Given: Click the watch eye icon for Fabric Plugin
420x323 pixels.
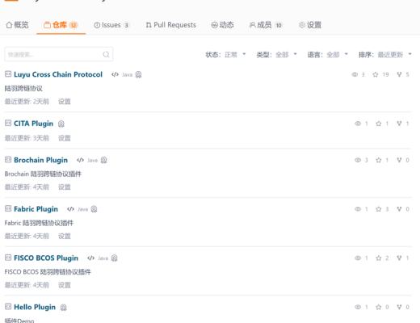Looking at the screenshot, I should coord(358,209).
